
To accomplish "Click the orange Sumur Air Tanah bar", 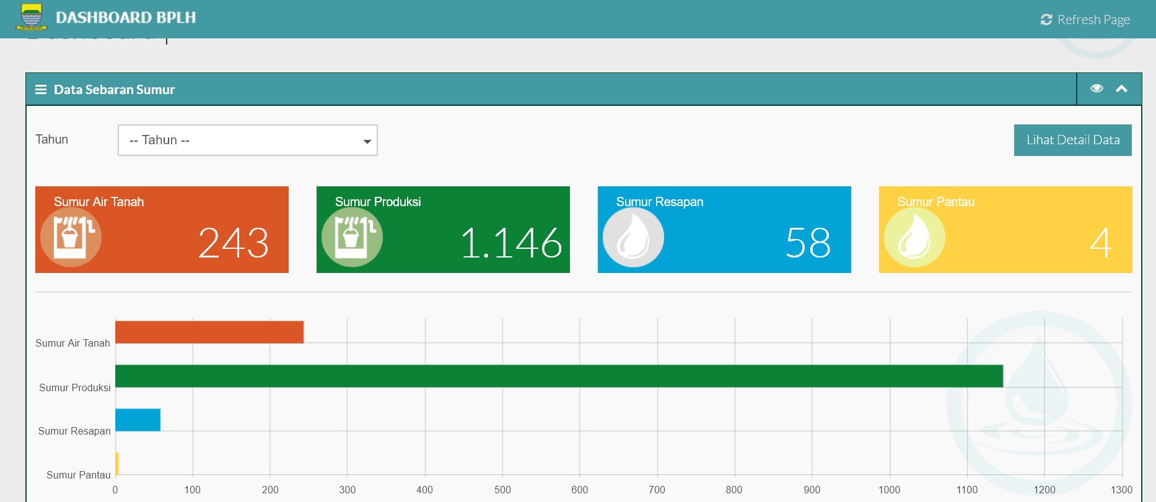I will 209,332.
